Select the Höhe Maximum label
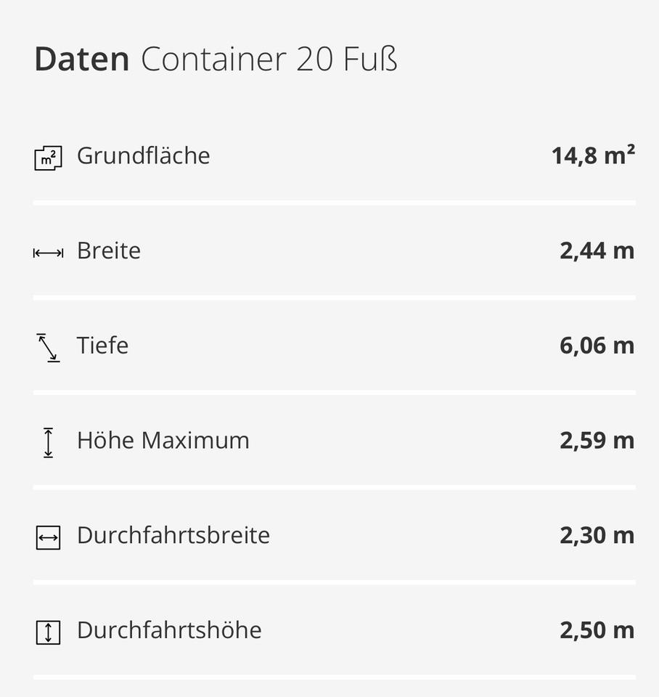The width and height of the screenshot is (659, 697). coord(163,440)
